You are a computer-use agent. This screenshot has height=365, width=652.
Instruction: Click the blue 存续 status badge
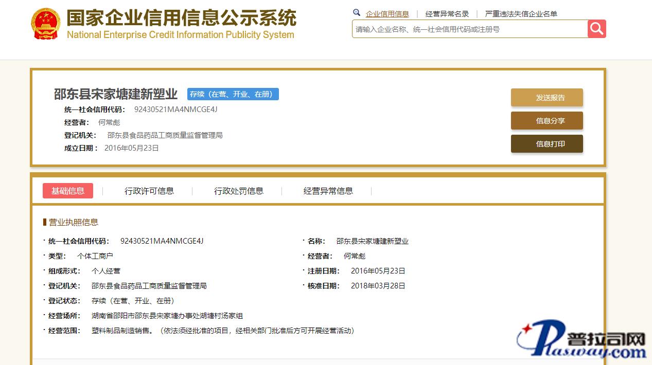coord(233,94)
